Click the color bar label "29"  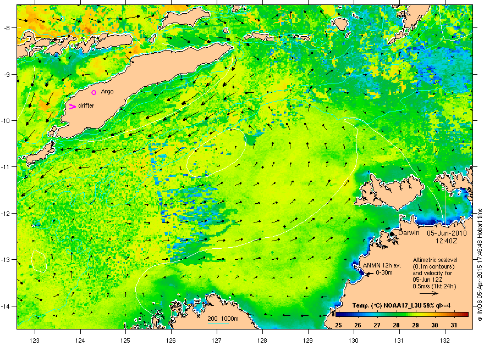pyautogui.click(x=415, y=325)
